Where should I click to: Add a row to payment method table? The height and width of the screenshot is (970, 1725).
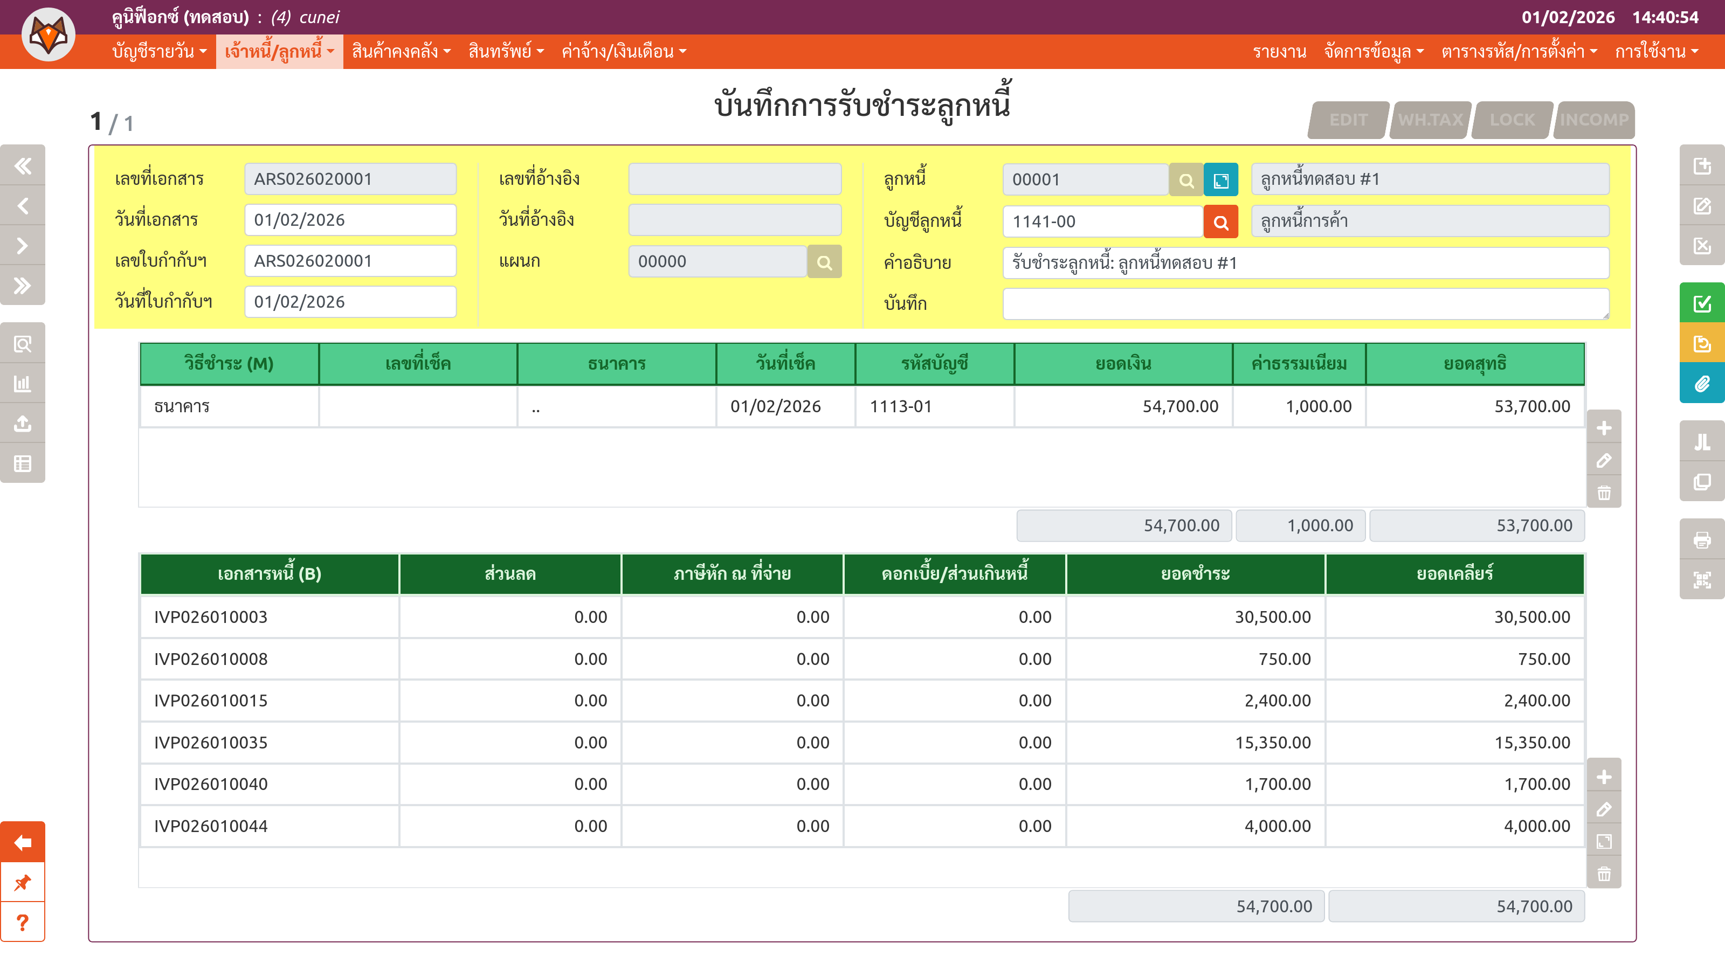coord(1604,428)
